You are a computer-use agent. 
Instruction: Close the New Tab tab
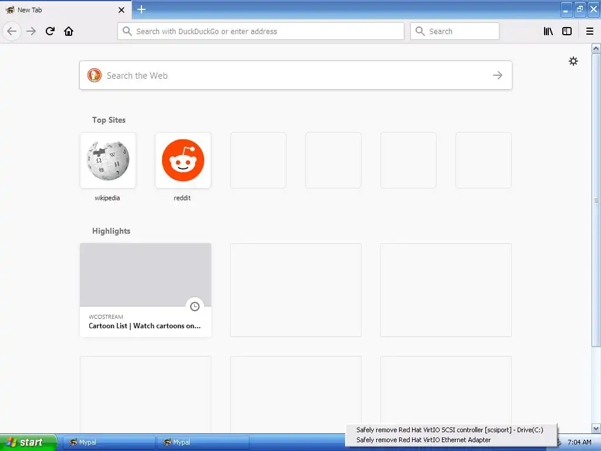121,10
